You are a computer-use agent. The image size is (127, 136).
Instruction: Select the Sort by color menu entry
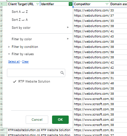(21, 28)
